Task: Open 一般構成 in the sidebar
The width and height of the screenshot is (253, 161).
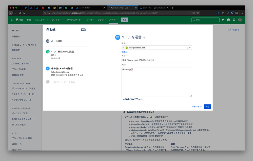Action: click(x=16, y=37)
